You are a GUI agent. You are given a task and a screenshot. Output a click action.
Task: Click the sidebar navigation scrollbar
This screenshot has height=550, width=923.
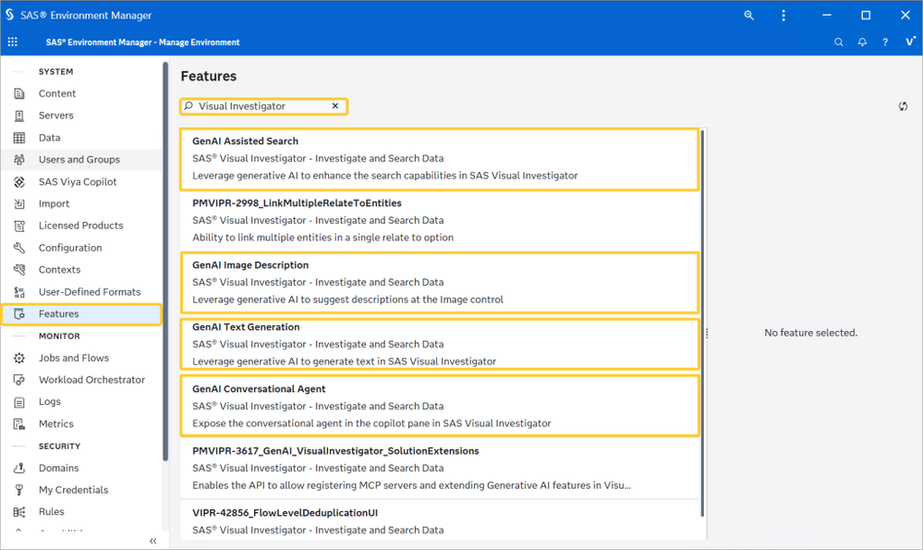pyautogui.click(x=165, y=262)
